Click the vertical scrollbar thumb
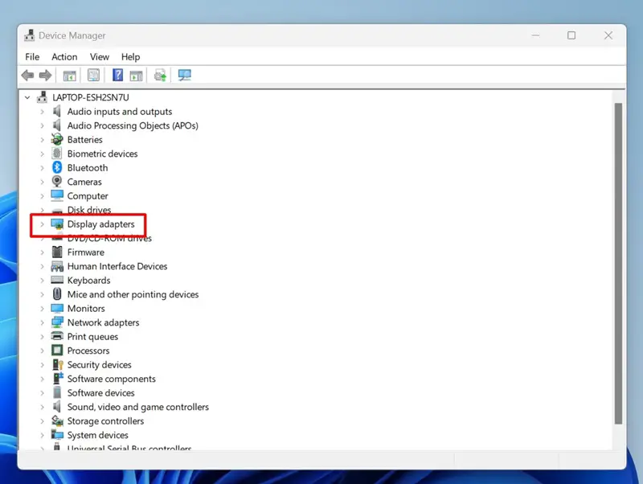The image size is (643, 484). pos(618,264)
